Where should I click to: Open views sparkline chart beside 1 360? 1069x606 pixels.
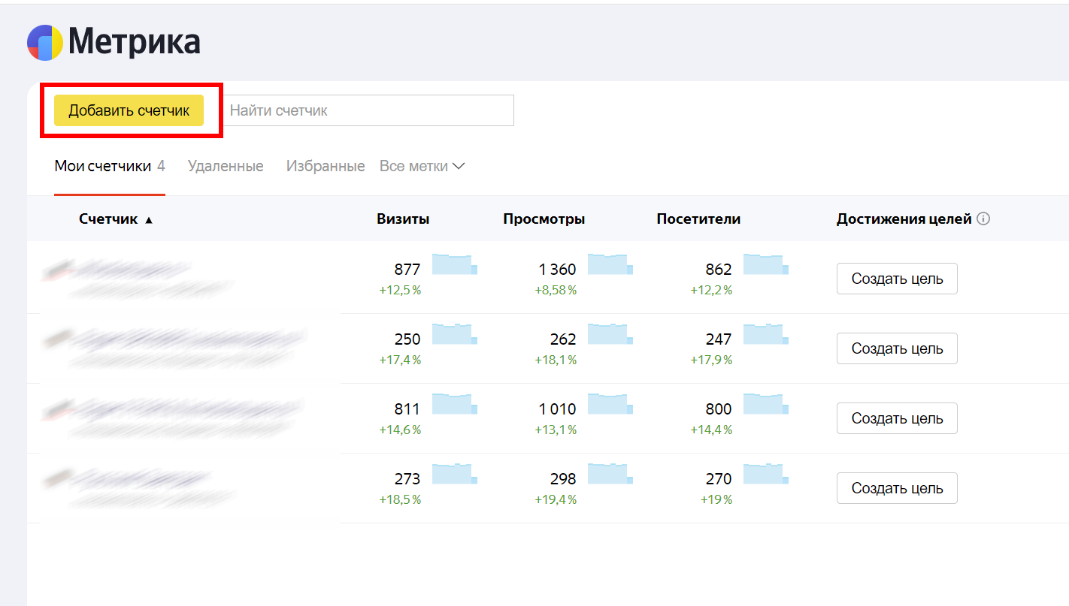coord(610,264)
